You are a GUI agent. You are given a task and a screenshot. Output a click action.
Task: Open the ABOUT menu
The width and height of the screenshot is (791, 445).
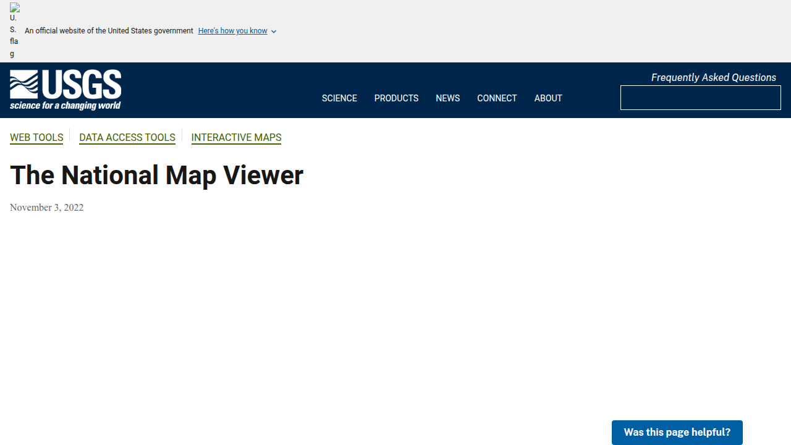548,98
